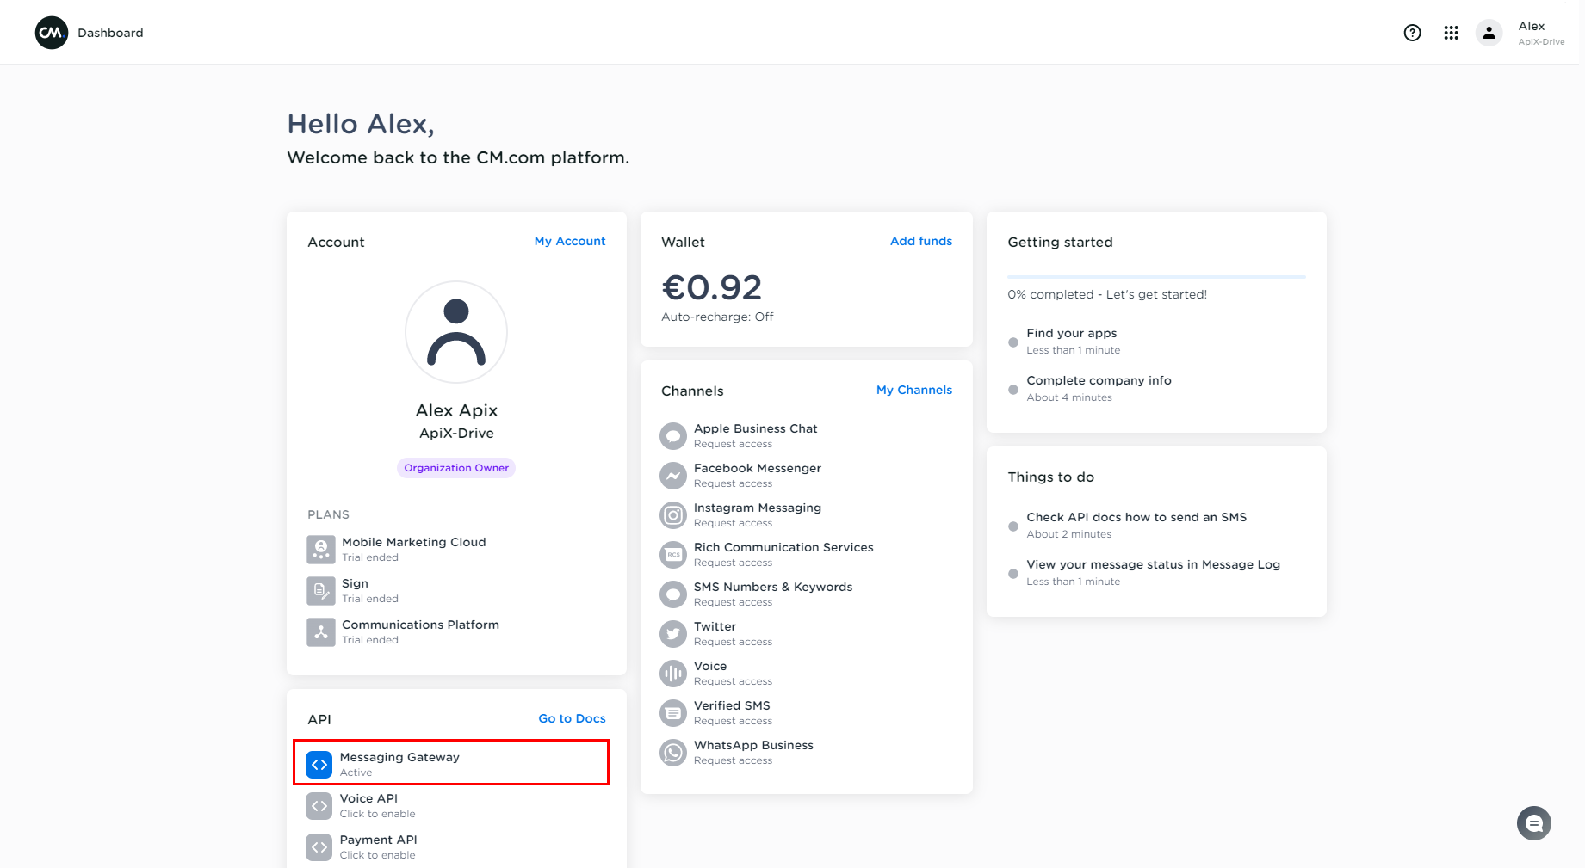Click Request access under Voice channel

733,681
